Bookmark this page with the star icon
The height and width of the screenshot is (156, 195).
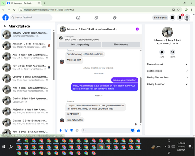point(179,10)
